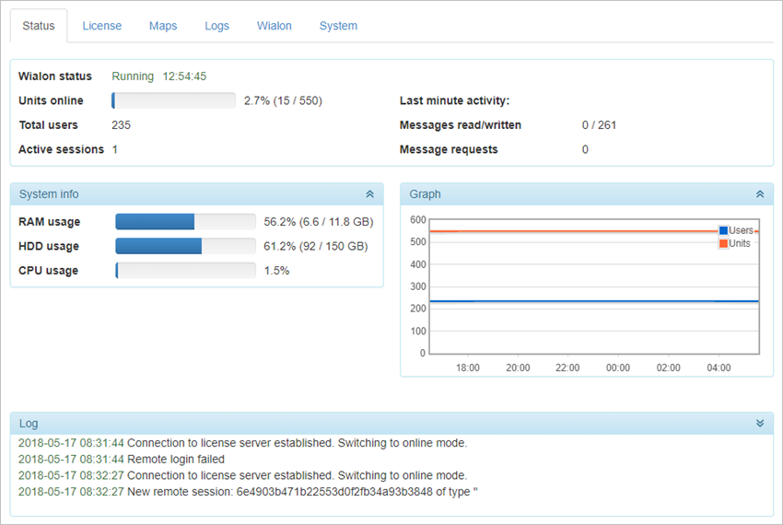
Task: Click the RAM usage bar
Action: coord(185,222)
